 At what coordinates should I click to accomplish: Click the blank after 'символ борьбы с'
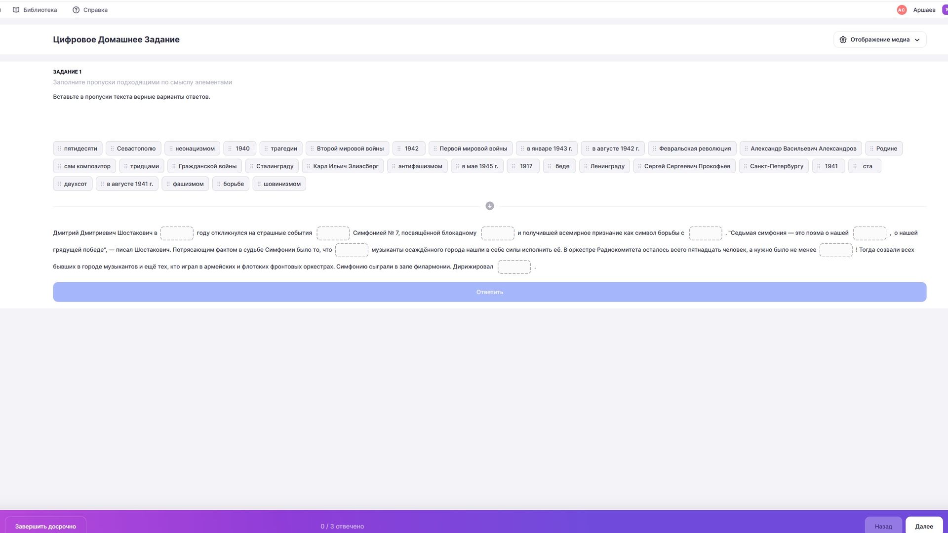coord(705,233)
